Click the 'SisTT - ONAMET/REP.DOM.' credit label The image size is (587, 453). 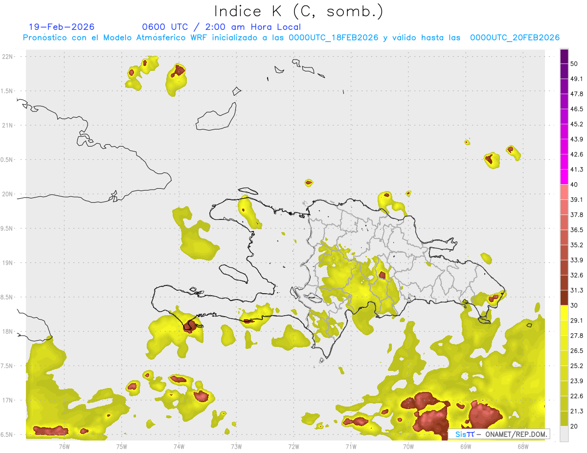point(499,434)
